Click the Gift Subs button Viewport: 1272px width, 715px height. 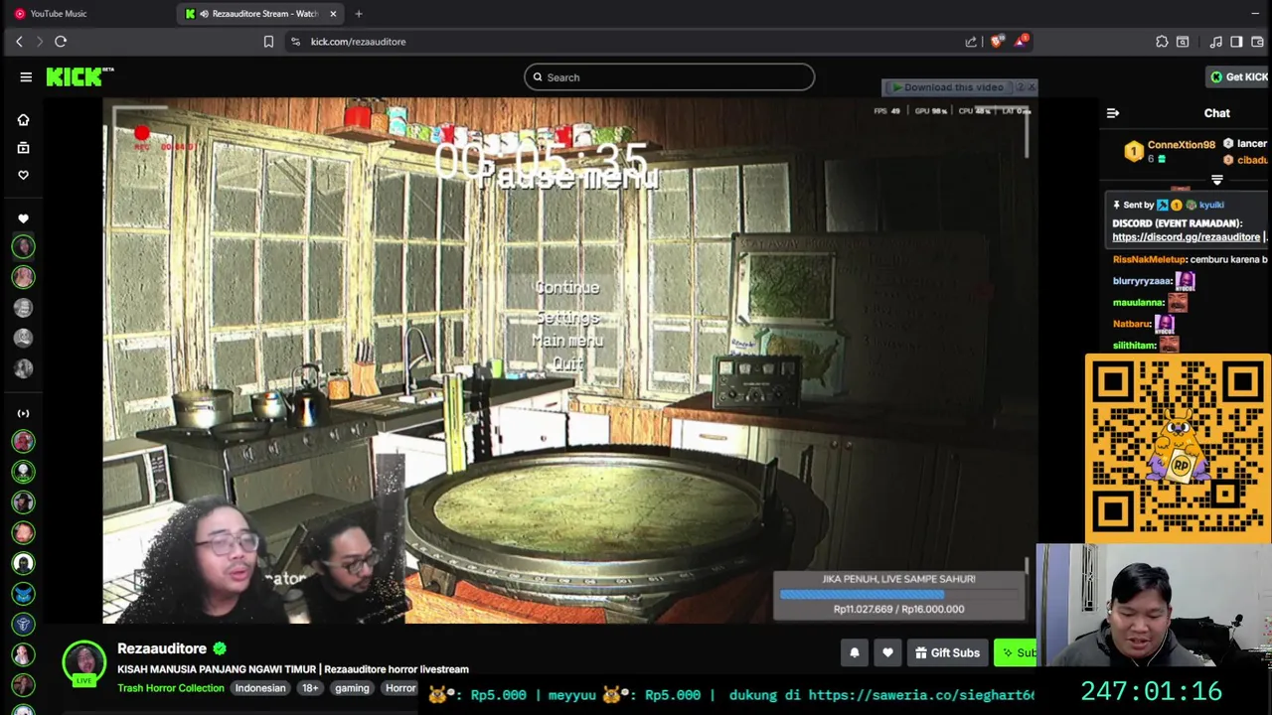tap(947, 652)
